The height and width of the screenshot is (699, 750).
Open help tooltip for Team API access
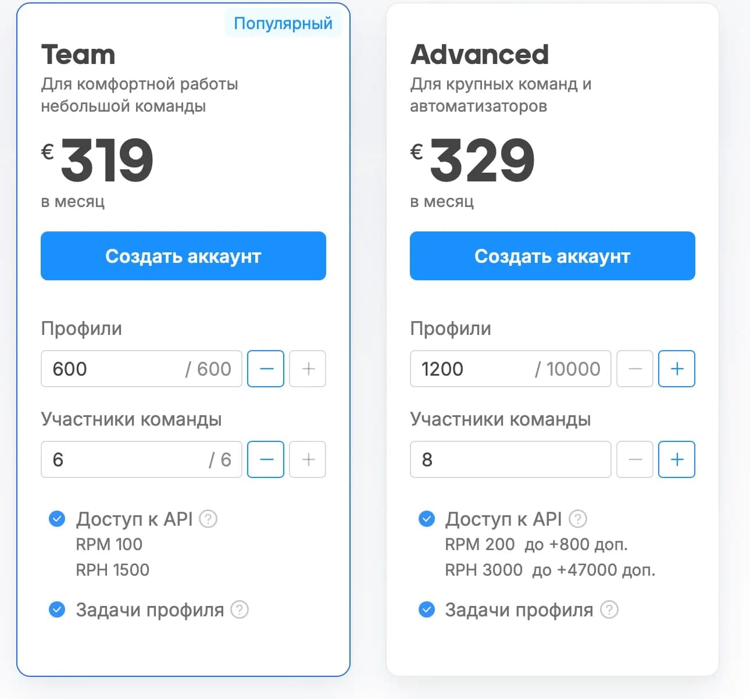208,518
